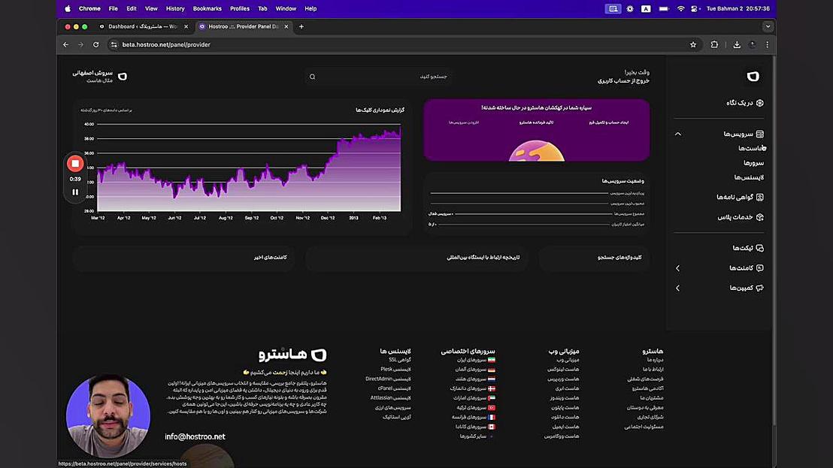Expand the کمپین‌ها sidebar section
The height and width of the screenshot is (468, 833).
click(x=678, y=288)
